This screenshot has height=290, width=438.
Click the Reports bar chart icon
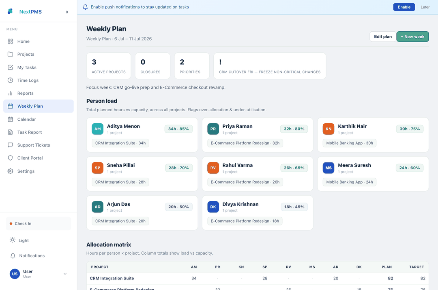[10, 93]
